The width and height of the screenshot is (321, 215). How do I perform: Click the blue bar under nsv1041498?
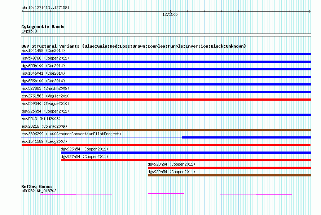[166, 54]
